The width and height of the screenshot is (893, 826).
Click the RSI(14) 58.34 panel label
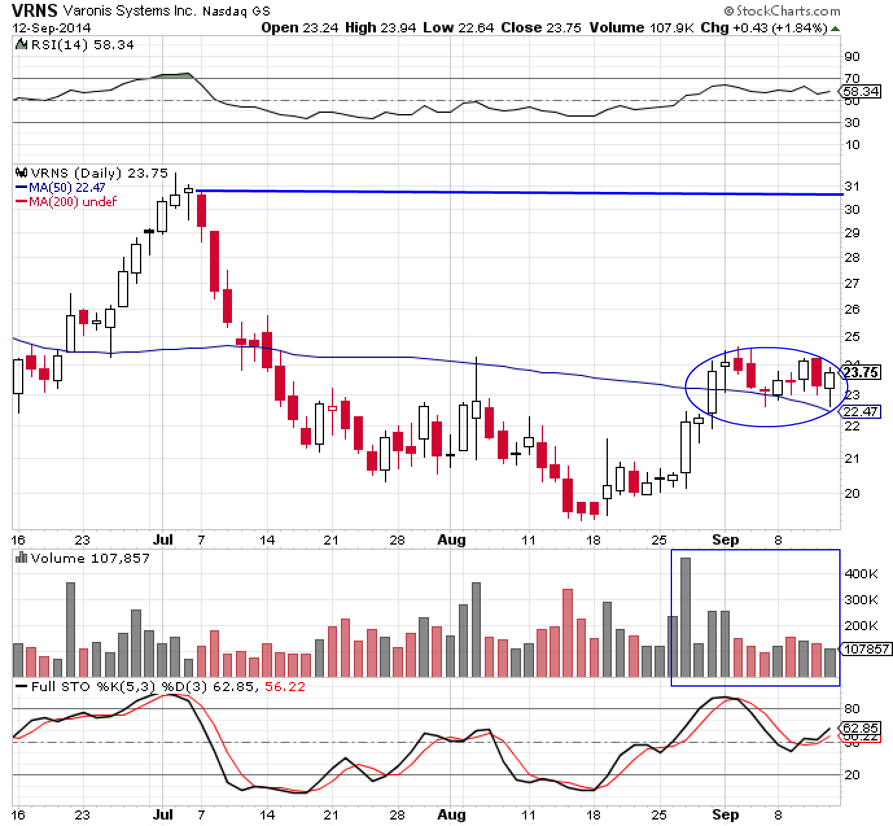point(82,45)
